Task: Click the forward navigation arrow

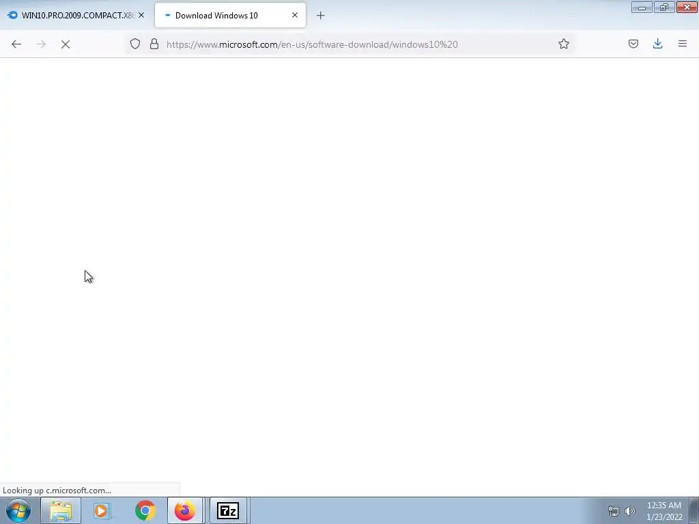Action: coord(41,44)
